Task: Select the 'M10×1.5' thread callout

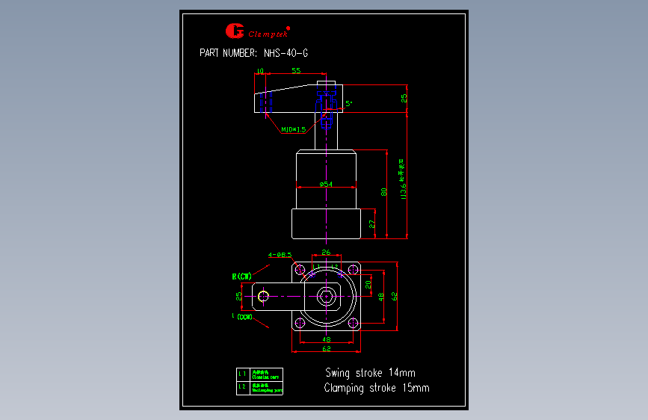Action: click(x=294, y=129)
